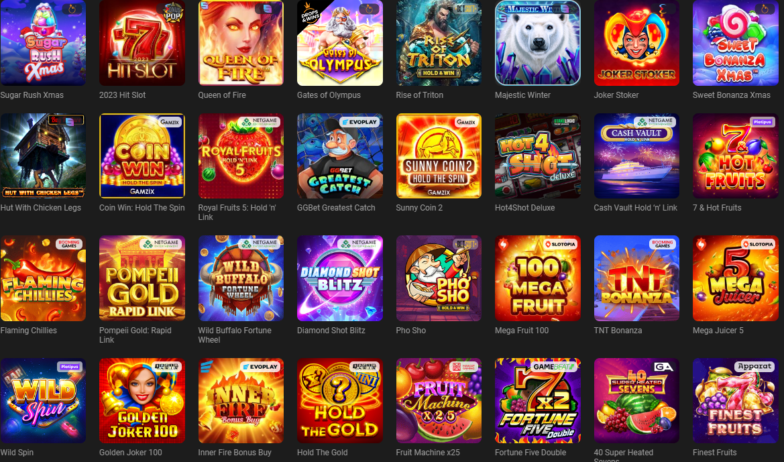The height and width of the screenshot is (462, 784).
Task: Choose the Hot4Shot Deluxe game thumbnail
Action: [x=537, y=156]
